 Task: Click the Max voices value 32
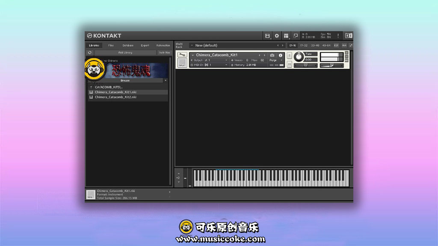click(262, 60)
